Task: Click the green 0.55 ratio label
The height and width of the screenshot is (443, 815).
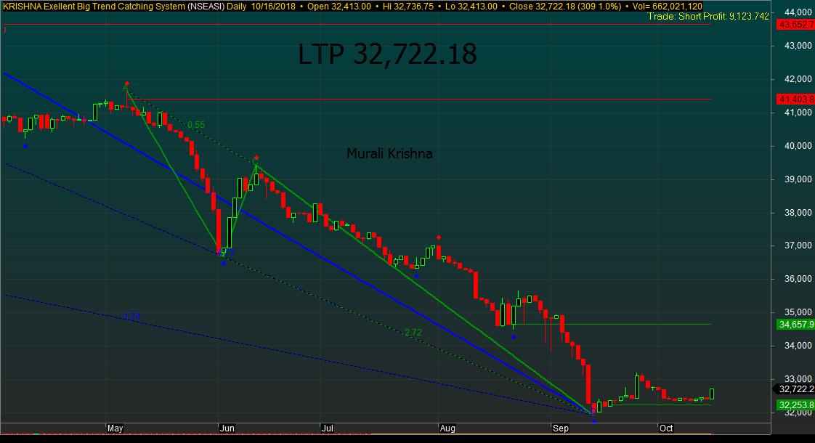Action: (x=196, y=125)
